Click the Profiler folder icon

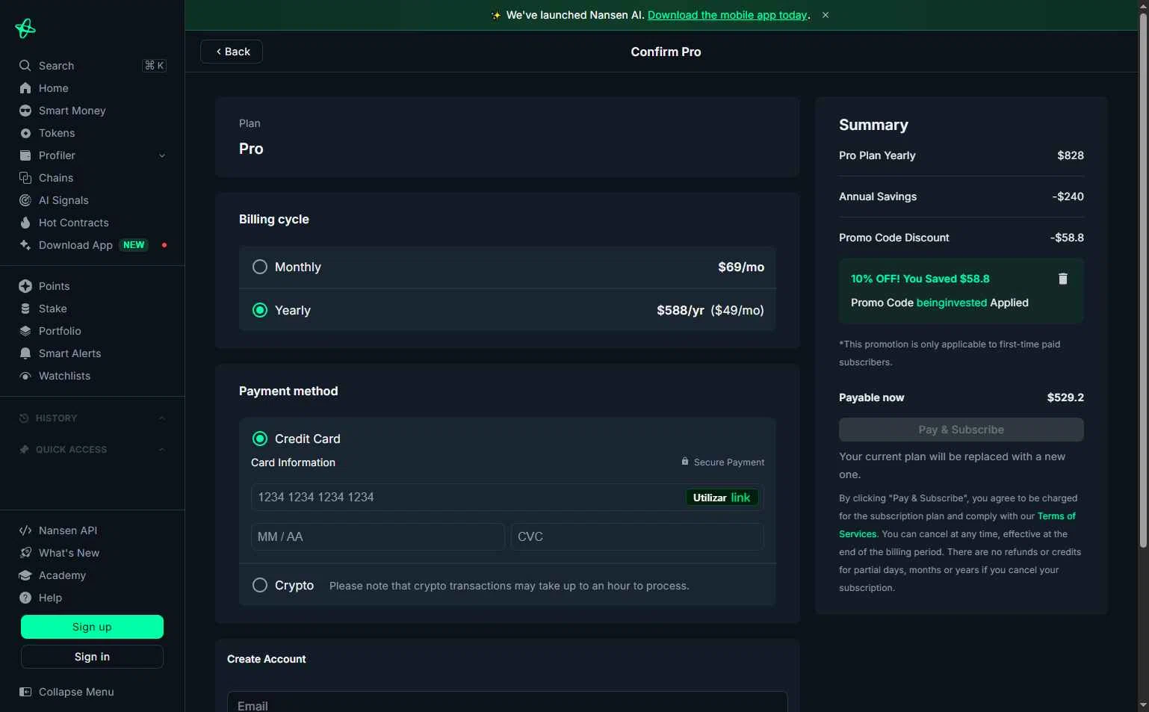coord(25,155)
